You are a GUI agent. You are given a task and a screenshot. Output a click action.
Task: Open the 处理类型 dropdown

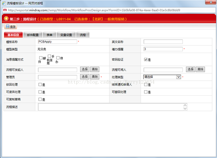tap(162, 77)
